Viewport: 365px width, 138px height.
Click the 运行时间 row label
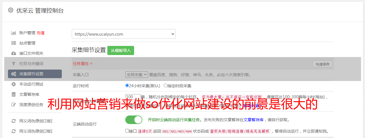pos(81,86)
